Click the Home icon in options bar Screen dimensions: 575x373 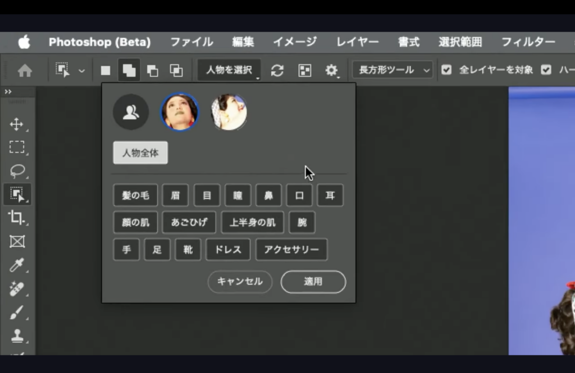25,70
